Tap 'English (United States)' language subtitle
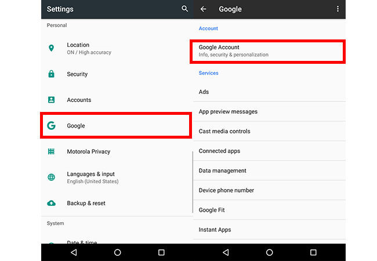 (x=93, y=182)
